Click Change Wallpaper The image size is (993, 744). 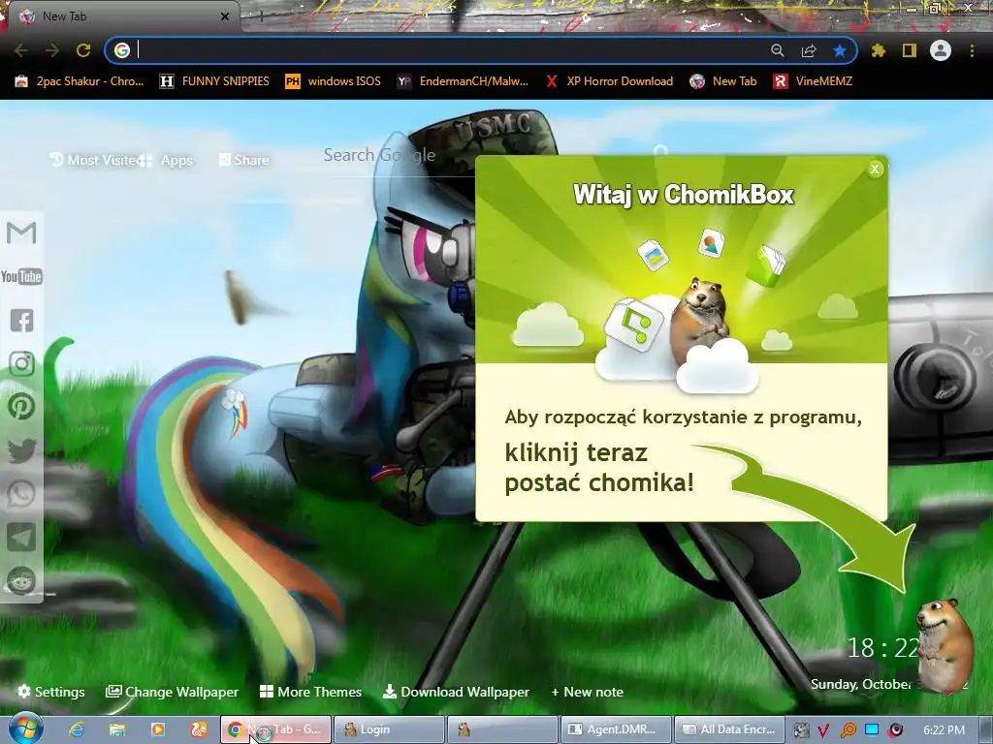(173, 692)
